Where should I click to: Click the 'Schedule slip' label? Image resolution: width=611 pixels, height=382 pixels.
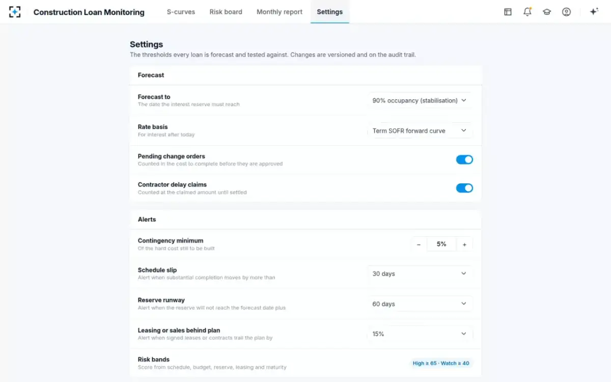(x=157, y=270)
